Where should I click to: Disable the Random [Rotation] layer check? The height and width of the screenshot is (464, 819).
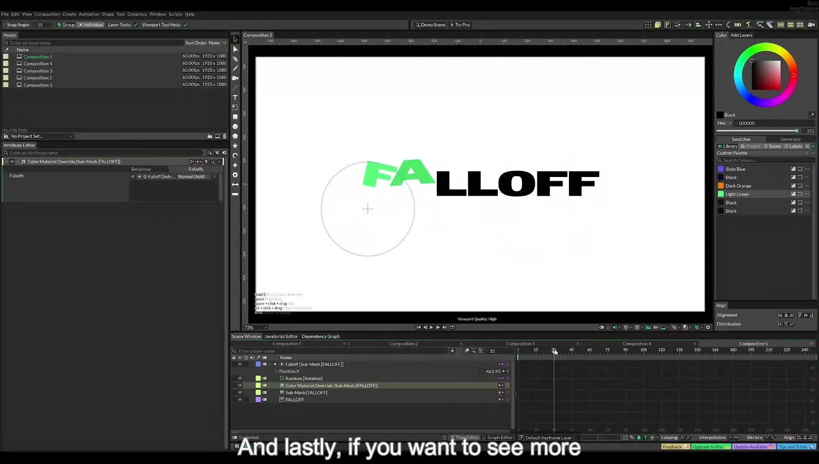pyautogui.click(x=240, y=378)
